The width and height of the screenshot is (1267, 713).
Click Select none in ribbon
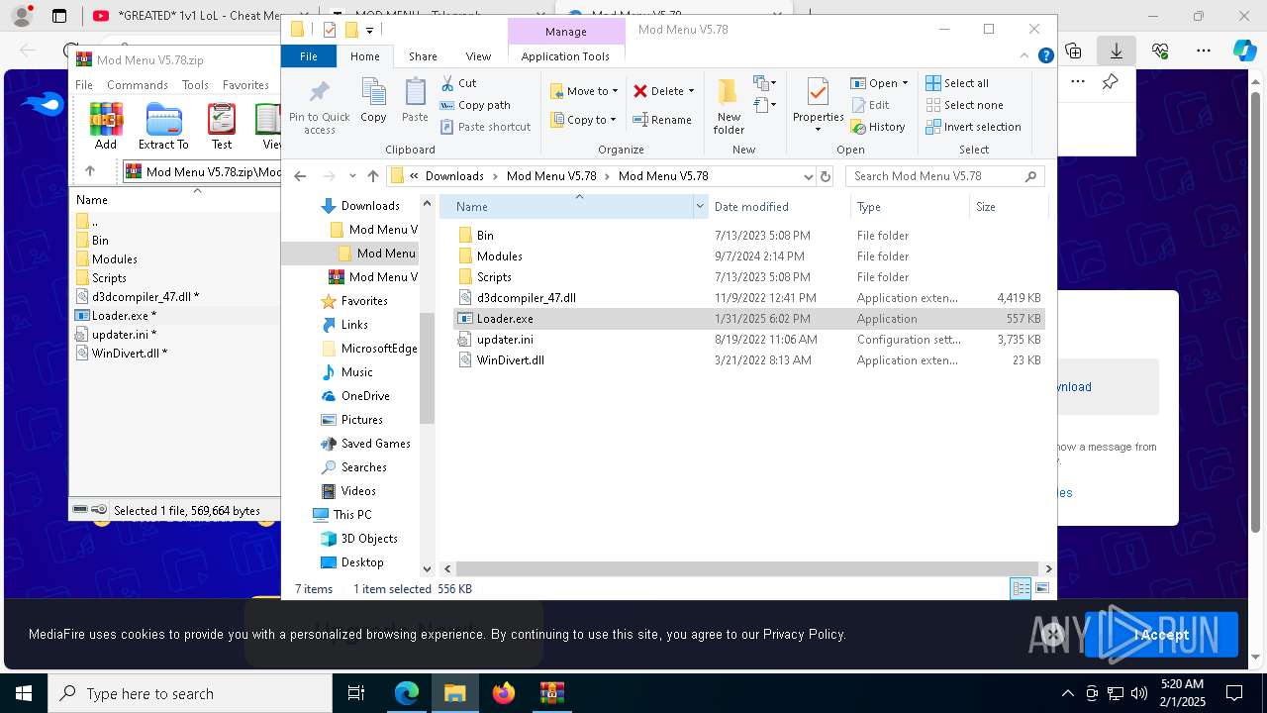(x=964, y=105)
